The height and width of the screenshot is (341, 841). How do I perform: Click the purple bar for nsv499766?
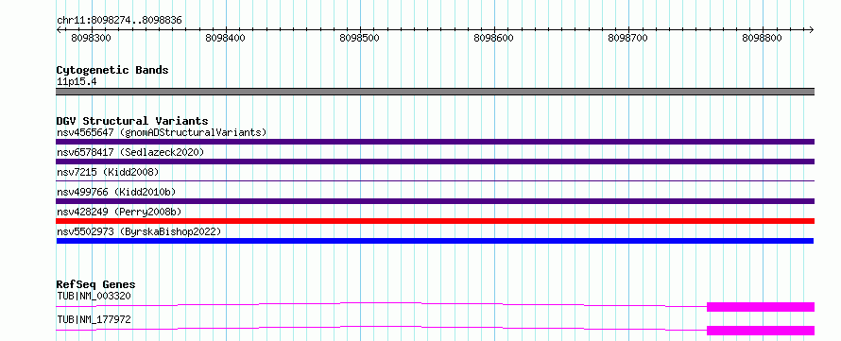[435, 201]
